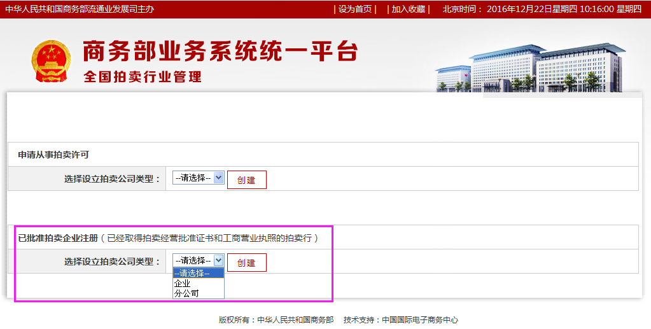Click 技术支持：中国国际电子商务中心 footer text
Screen dimensions: 651x329
pos(401,320)
